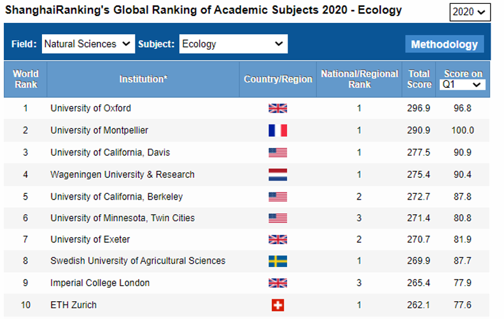Open the Score on Q1 indicator dropdown
504x319 pixels.
(x=463, y=85)
